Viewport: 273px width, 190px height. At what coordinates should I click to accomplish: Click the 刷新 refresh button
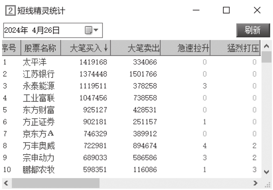(253, 30)
